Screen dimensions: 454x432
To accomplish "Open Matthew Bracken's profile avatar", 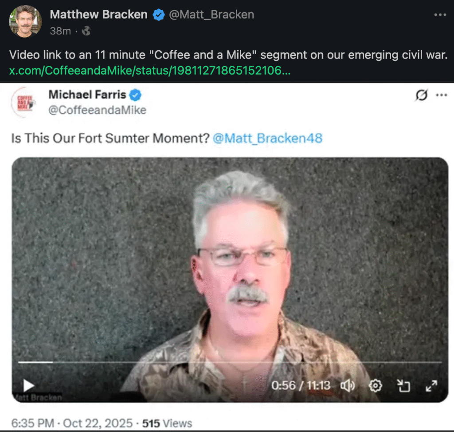I will coord(25,21).
